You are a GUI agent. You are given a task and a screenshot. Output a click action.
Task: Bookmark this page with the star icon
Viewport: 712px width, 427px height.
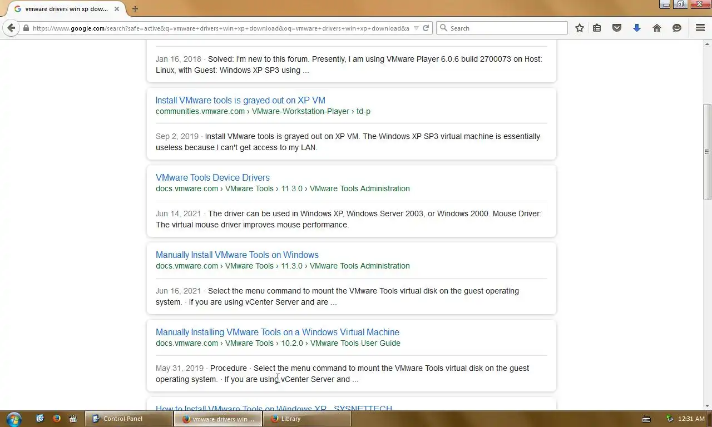point(580,28)
